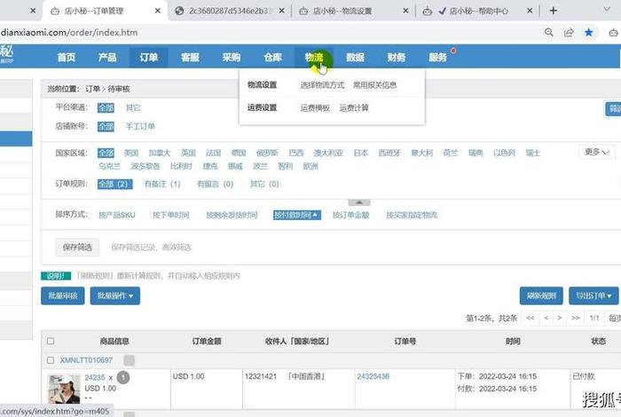Expand 更多 country list

click(596, 152)
